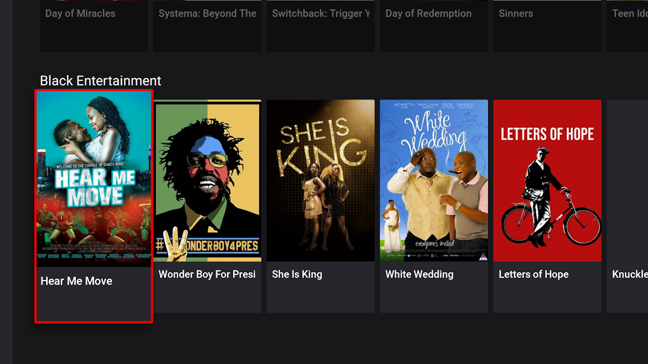
Task: Open the Day of Miracles card
Action: click(x=94, y=25)
